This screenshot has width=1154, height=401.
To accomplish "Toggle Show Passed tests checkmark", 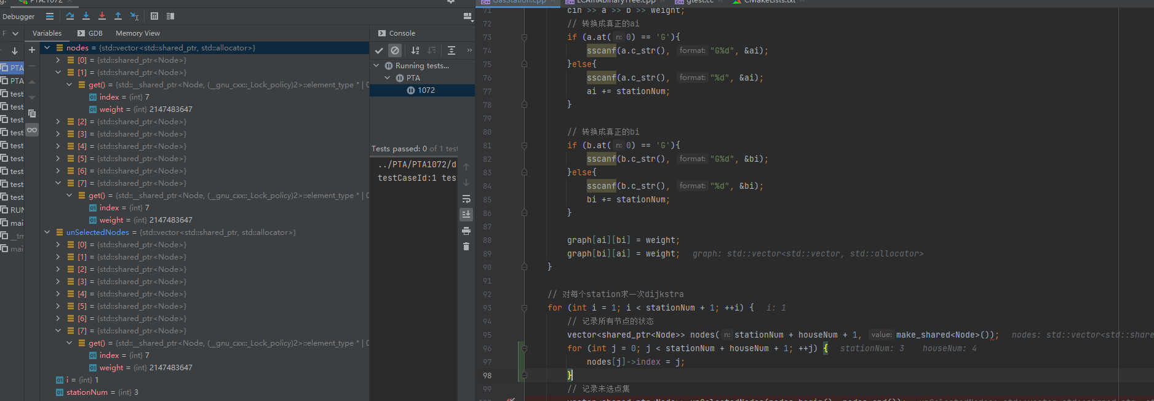I will click(x=379, y=50).
